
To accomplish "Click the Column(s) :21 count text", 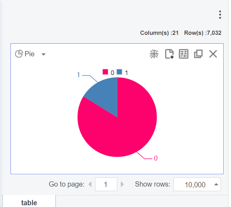I will tap(159, 33).
